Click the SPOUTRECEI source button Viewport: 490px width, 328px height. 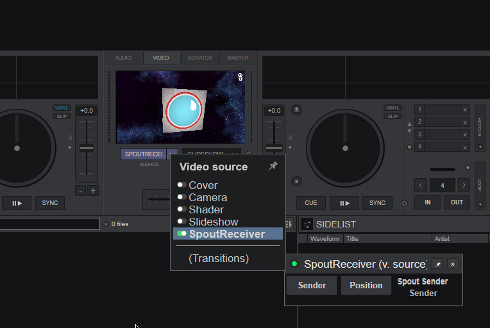(144, 154)
